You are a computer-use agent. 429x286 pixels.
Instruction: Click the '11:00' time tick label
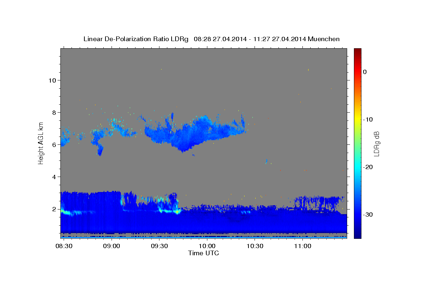pyautogui.click(x=302, y=246)
